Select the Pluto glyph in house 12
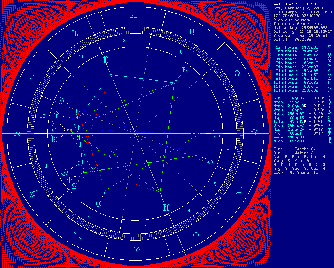This screenshot has height=268, width=334. pyautogui.click(x=57, y=114)
